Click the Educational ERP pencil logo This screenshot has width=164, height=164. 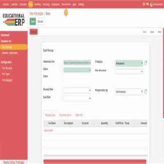pyautogui.click(x=14, y=20)
